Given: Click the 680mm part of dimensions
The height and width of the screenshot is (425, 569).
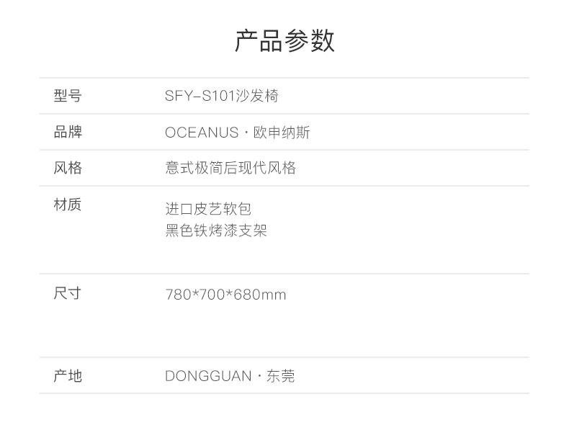Looking at the screenshot, I should tap(260, 295).
